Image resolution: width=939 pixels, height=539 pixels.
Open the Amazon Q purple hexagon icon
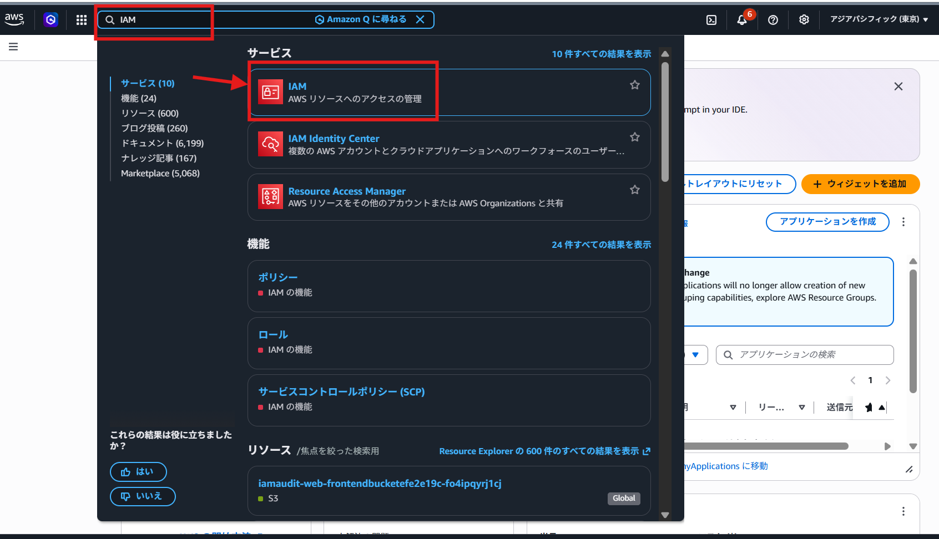coord(51,20)
